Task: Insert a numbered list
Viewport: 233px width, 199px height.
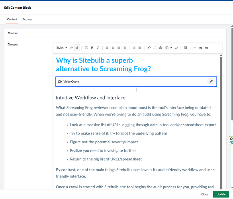Action: pos(140,48)
